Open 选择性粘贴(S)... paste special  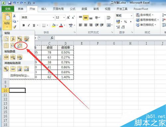[x=20, y=76]
